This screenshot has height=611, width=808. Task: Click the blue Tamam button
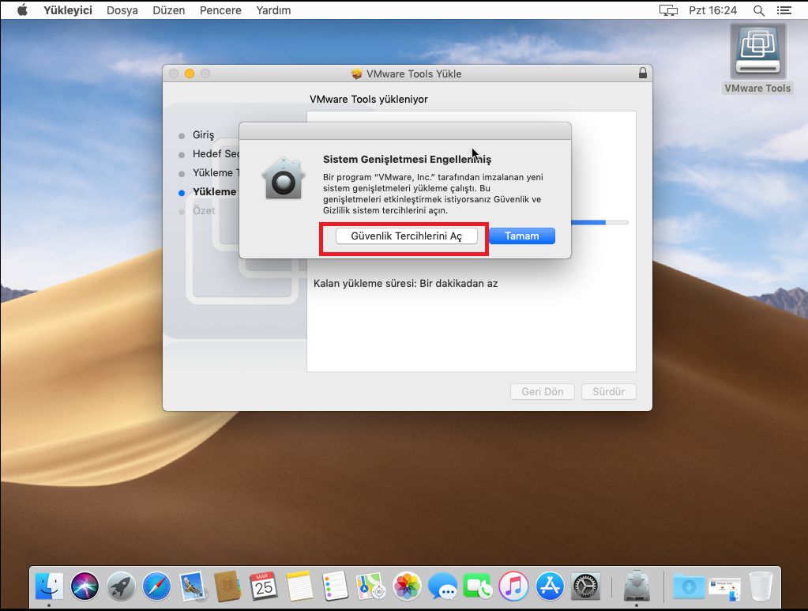521,236
